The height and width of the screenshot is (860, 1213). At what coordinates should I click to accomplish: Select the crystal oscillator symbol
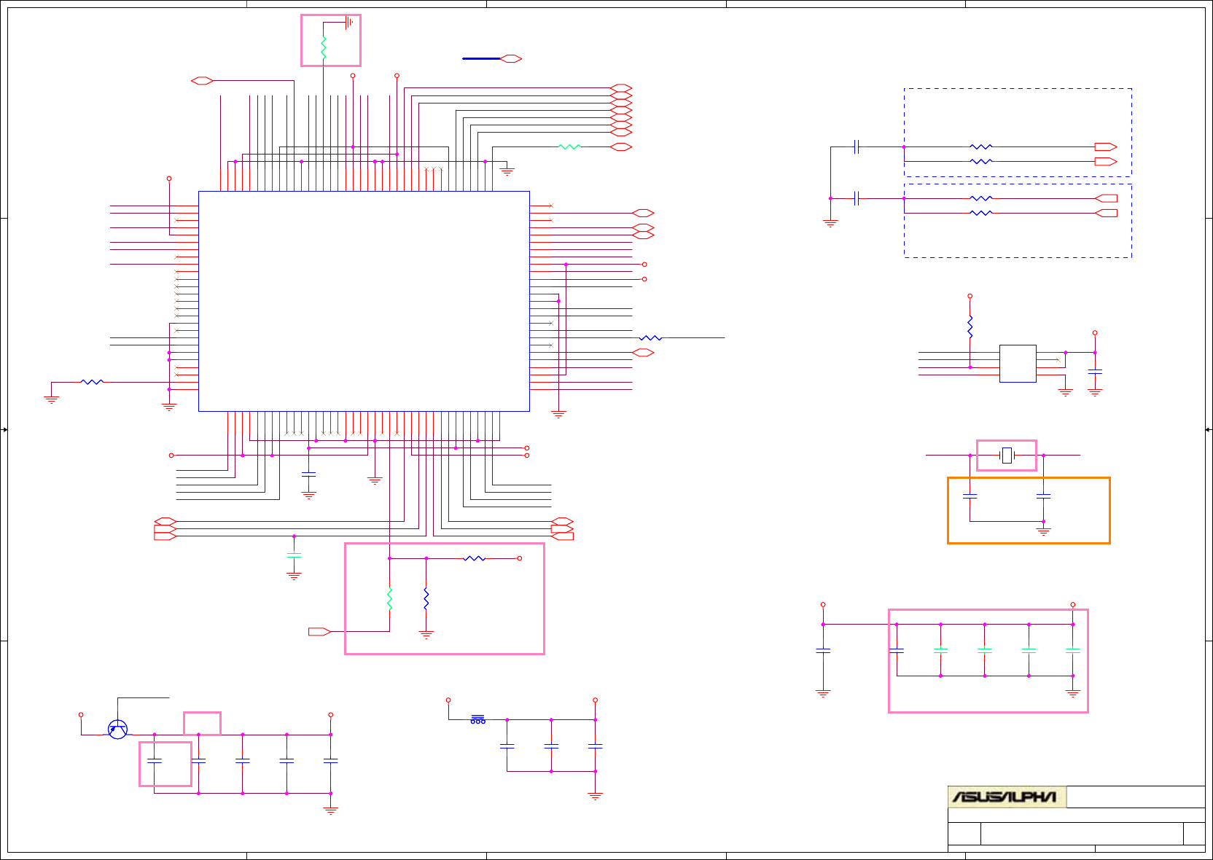coord(1007,456)
